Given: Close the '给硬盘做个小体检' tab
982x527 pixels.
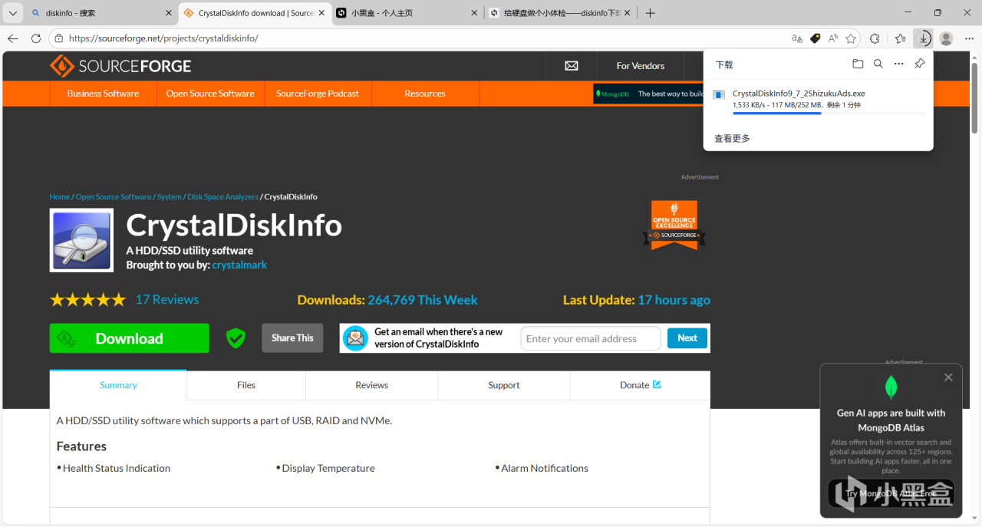Looking at the screenshot, I should [628, 13].
